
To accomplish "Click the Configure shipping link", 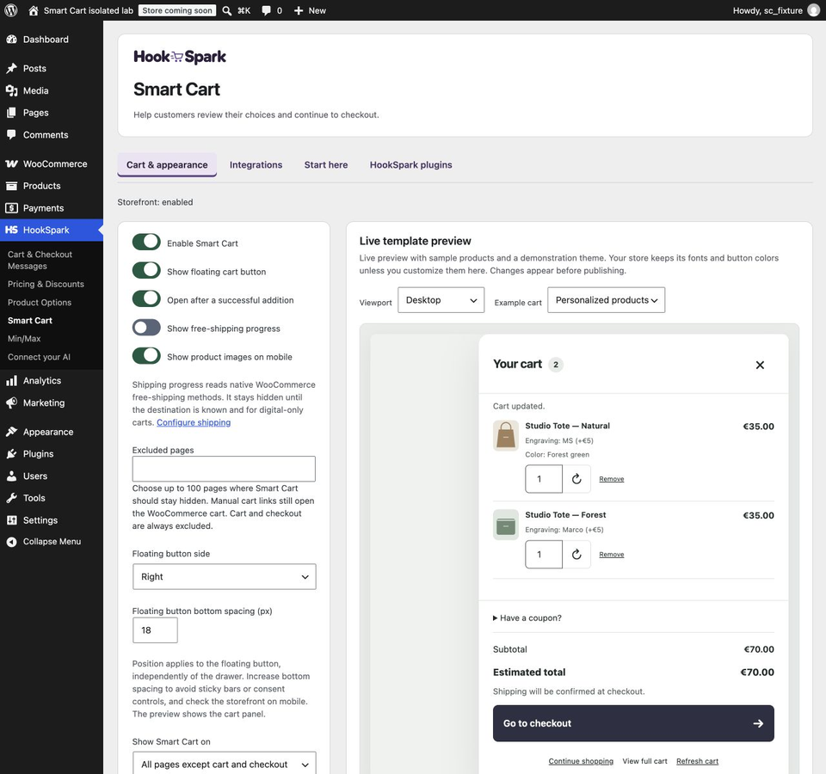I will pos(194,422).
